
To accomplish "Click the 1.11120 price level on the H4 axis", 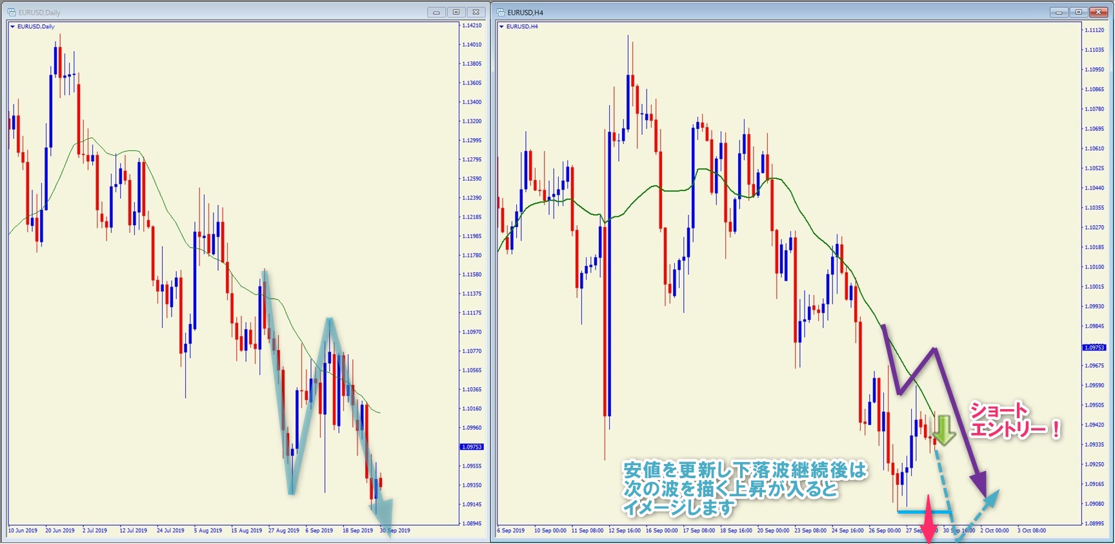I will tap(1094, 30).
